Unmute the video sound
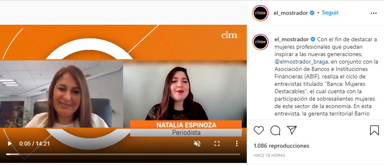This screenshot has height=165, width=384. coord(197,144)
